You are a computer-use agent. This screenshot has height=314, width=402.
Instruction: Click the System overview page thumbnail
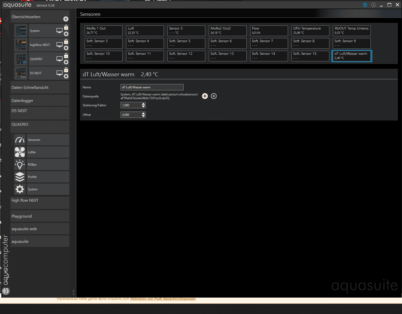[21, 31]
